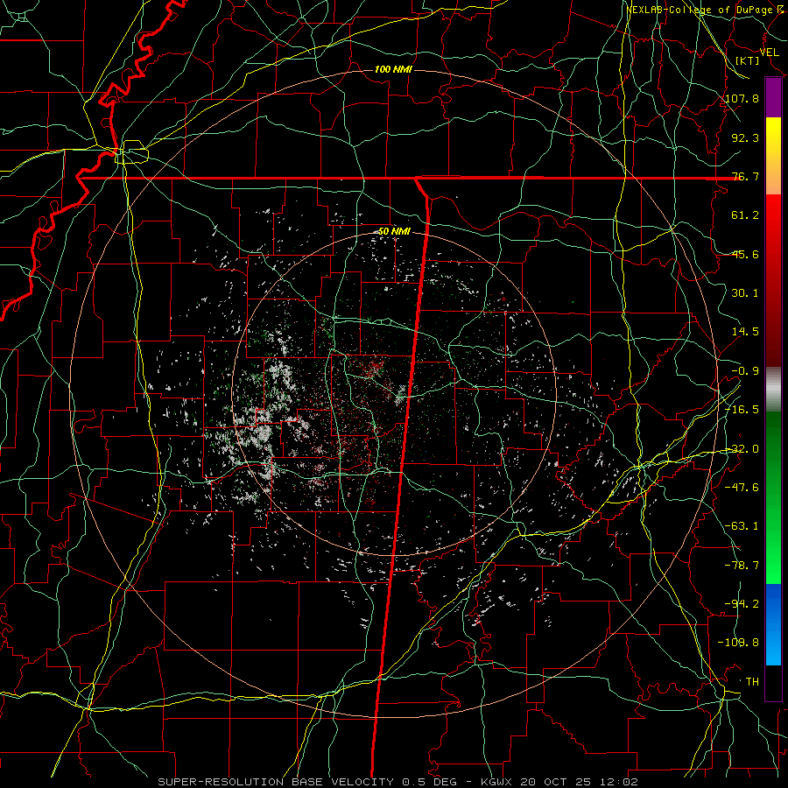Click the 50 NMI range ring label
This screenshot has width=788, height=788.
[393, 232]
